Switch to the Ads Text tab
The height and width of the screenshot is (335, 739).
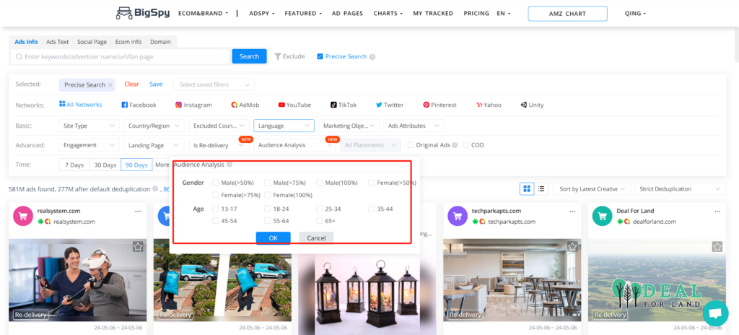coord(58,42)
